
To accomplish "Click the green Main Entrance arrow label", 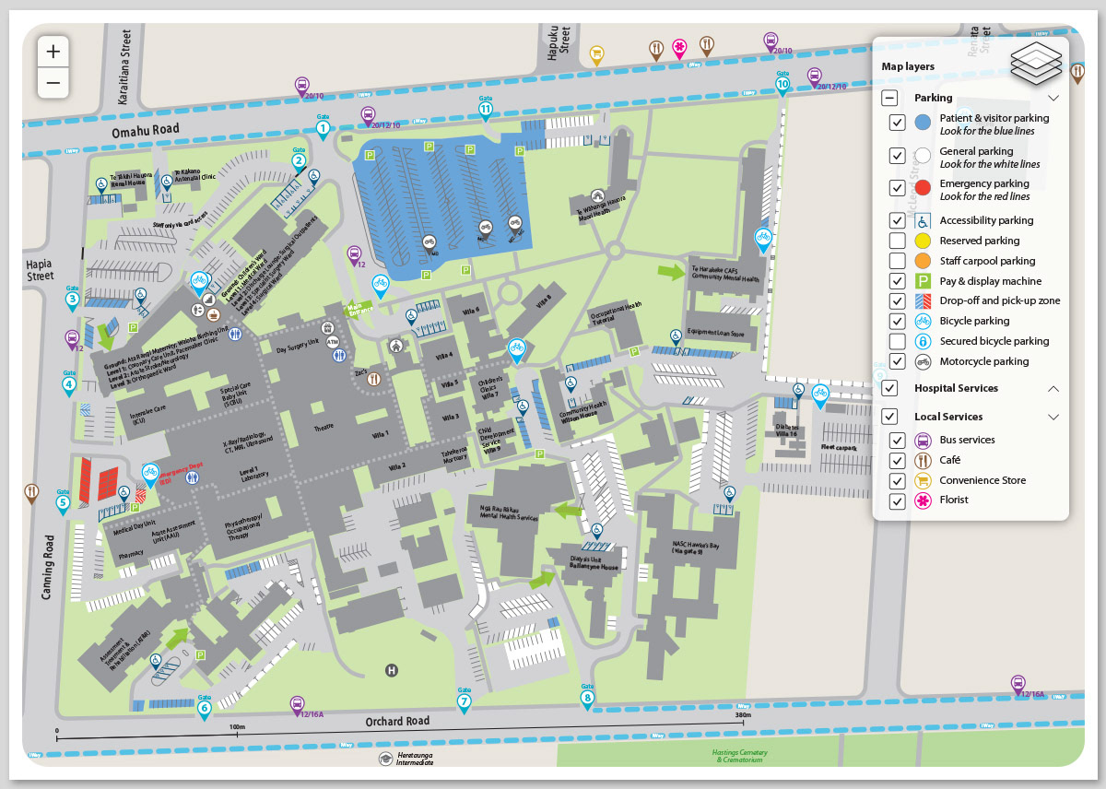I will coord(357,310).
